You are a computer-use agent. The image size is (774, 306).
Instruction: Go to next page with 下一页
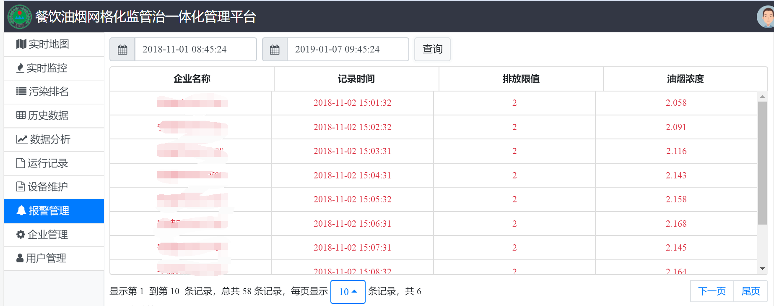click(712, 291)
